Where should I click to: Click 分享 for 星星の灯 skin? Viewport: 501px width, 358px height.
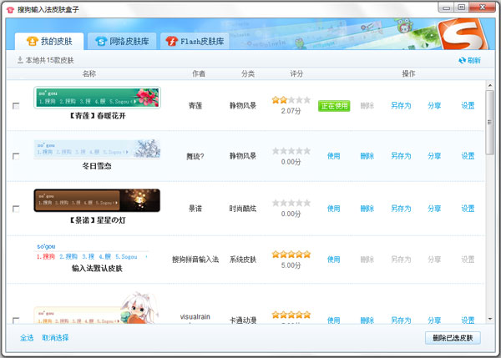pyautogui.click(x=434, y=209)
